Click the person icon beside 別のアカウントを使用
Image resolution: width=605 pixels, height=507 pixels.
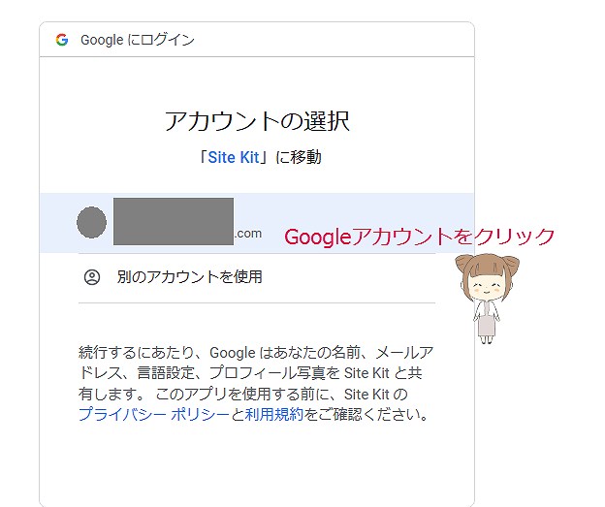coord(92,277)
